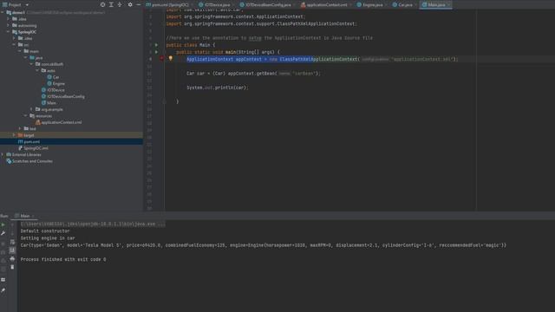Screen dimensions: 555x312
Task: Select applicationContext.xml in the resources folder
Action: (x=59, y=122)
